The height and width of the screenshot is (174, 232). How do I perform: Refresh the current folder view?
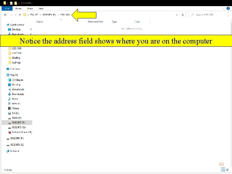pos(183,15)
